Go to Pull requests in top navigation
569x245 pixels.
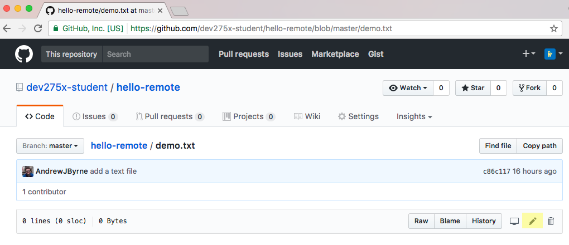244,54
